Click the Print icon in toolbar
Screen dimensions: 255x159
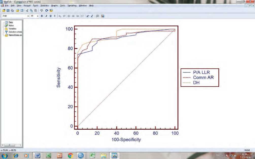12,11
